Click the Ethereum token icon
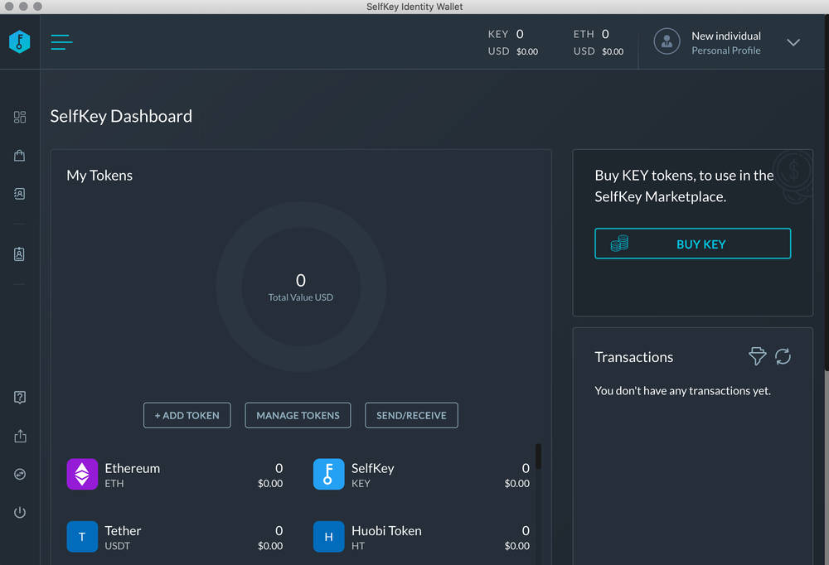The image size is (829, 565). 82,474
